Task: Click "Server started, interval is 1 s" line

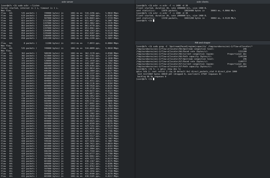Action: click(30, 8)
